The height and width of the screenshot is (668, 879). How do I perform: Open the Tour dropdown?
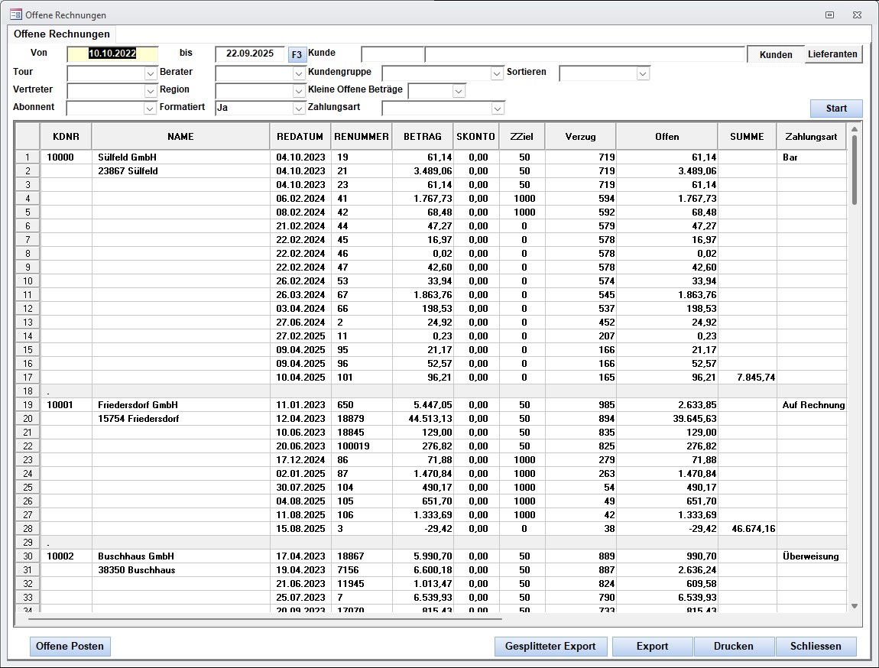(151, 73)
